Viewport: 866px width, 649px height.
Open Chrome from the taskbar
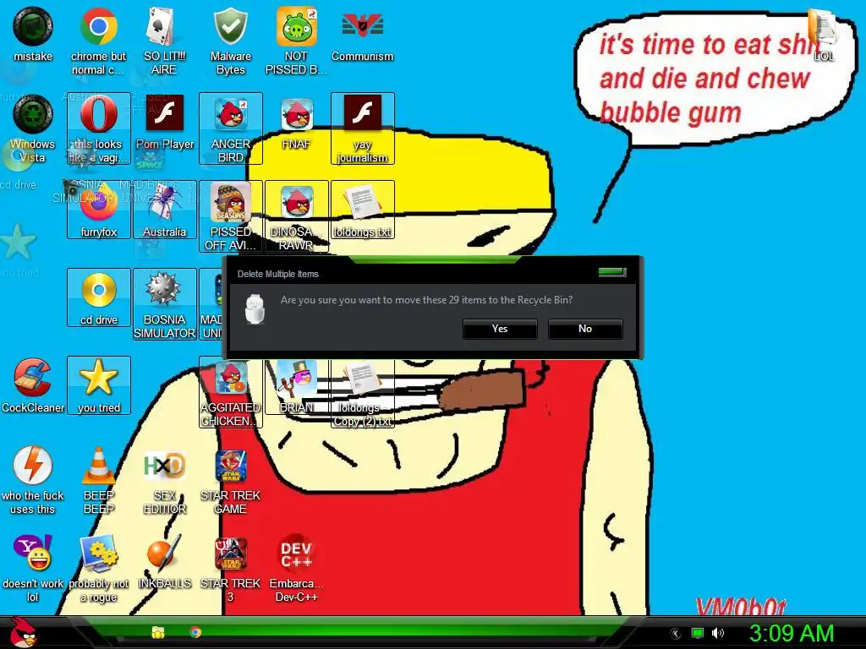pos(195,632)
